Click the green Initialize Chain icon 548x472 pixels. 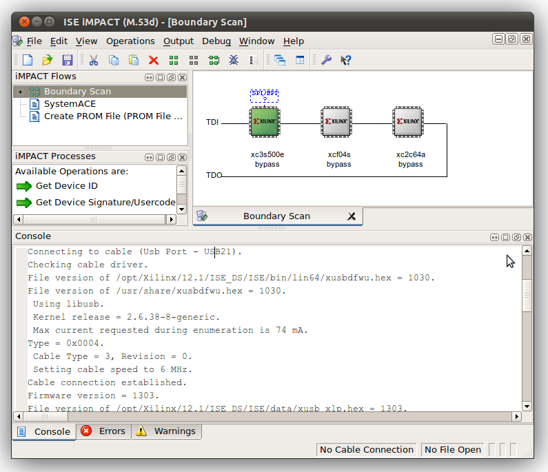[x=174, y=60]
